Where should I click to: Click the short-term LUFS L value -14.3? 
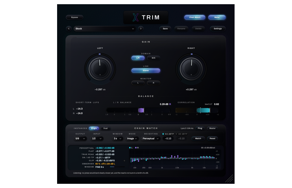(x=79, y=109)
